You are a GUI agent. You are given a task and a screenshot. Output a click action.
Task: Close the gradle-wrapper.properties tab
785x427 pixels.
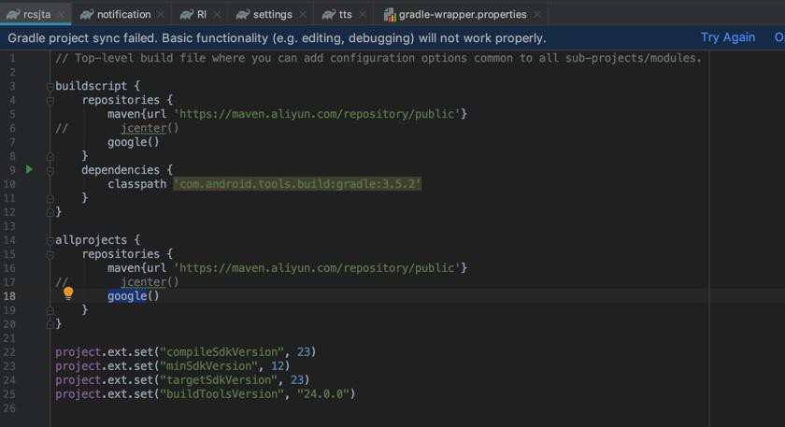pyautogui.click(x=537, y=15)
